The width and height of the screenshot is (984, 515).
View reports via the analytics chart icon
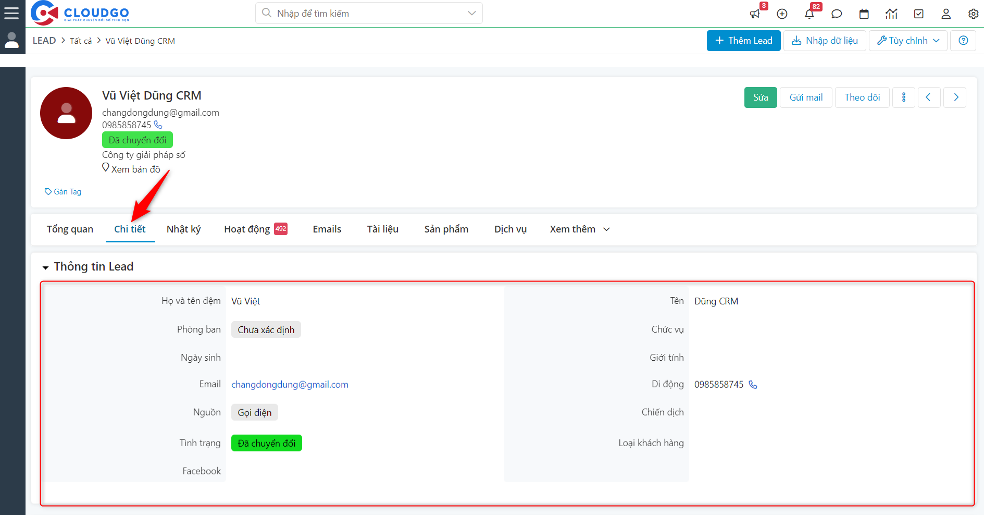891,14
